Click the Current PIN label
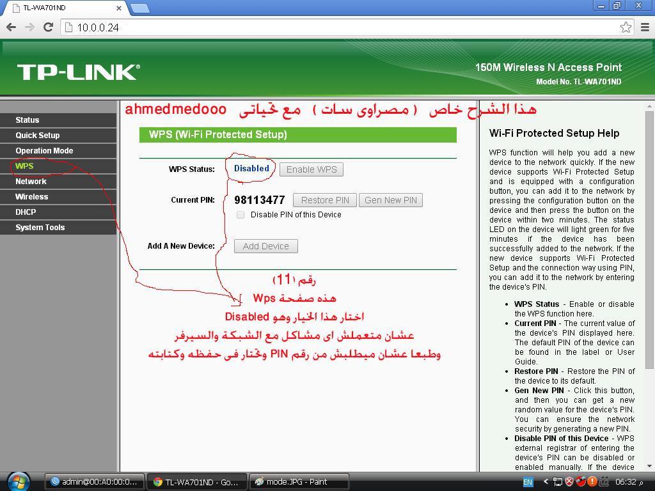 click(x=193, y=200)
